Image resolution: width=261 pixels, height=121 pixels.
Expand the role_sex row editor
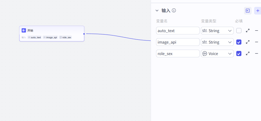click(x=248, y=53)
